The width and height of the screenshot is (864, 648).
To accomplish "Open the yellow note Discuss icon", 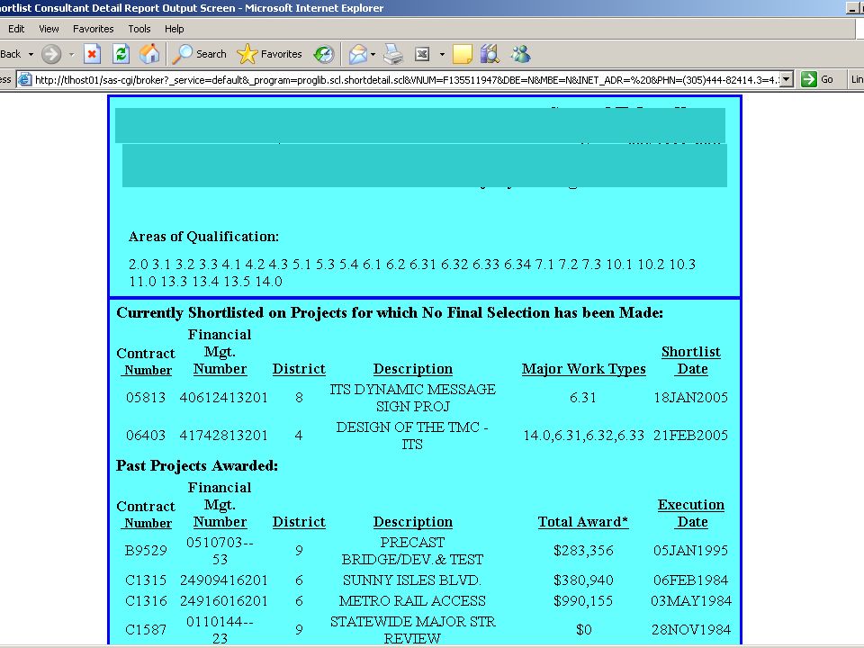I will 462,54.
